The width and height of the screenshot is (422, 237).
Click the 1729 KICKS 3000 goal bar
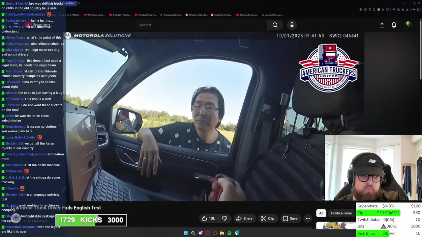click(91, 220)
